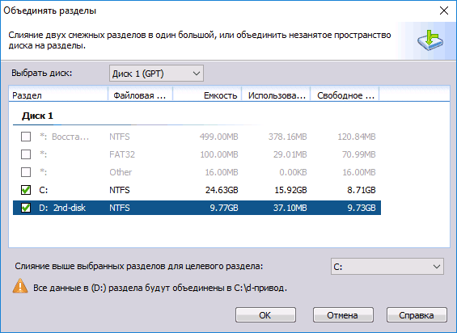
Task: Uncheck the C: partition checkbox
Action: 26,190
